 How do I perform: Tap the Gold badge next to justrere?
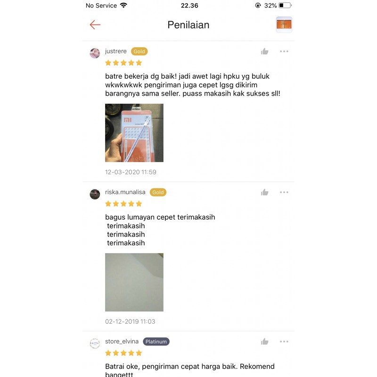[139, 51]
